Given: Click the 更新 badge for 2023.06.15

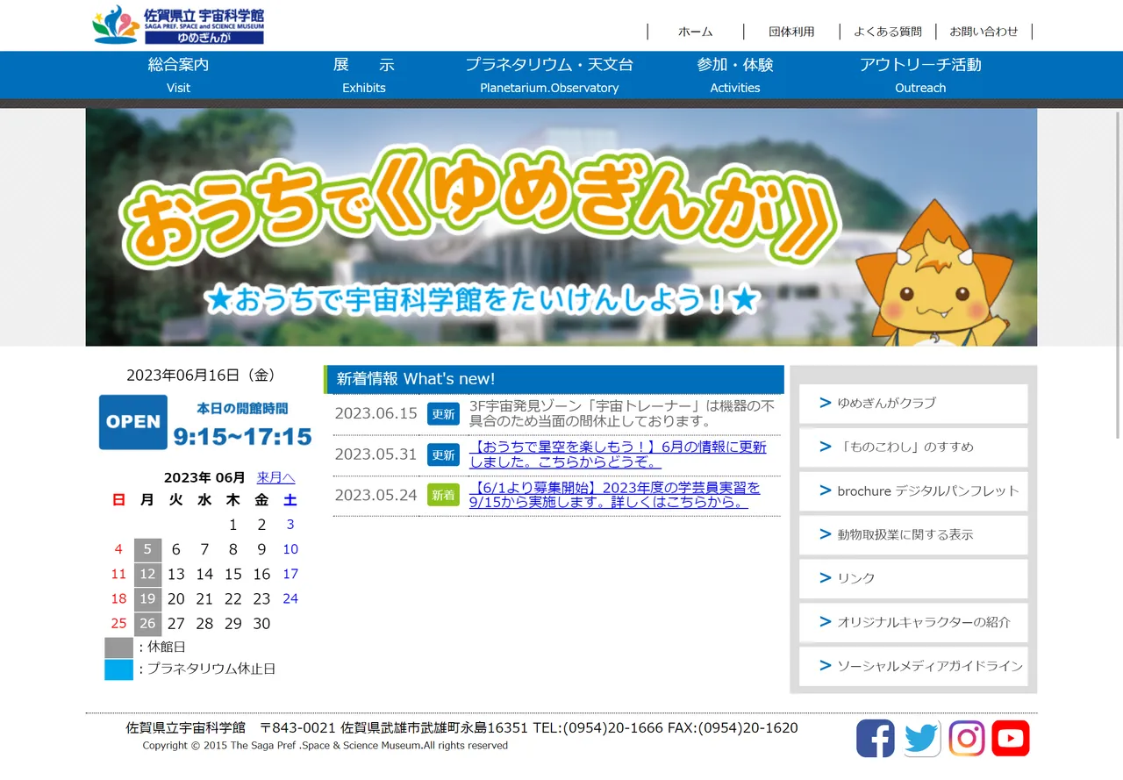Looking at the screenshot, I should (443, 414).
